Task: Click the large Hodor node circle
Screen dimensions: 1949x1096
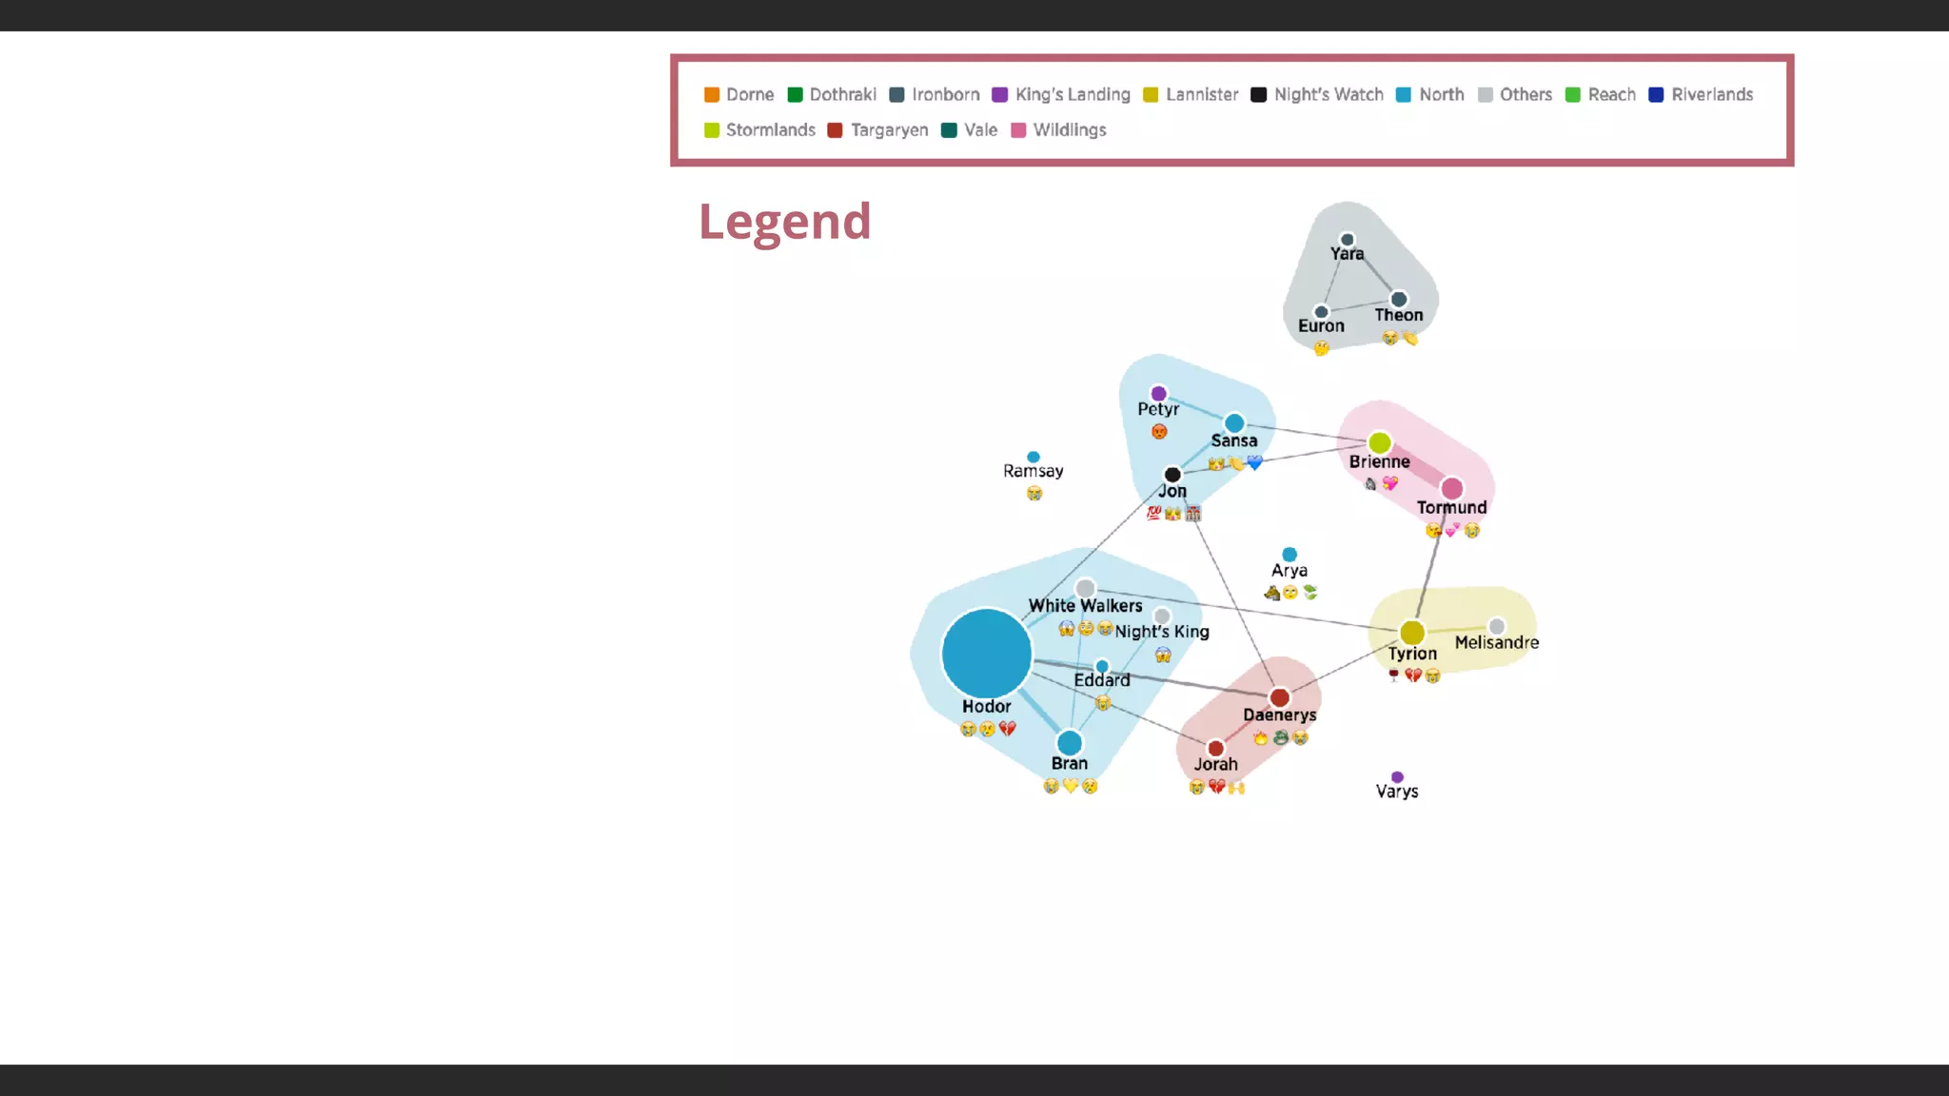Action: tap(986, 654)
